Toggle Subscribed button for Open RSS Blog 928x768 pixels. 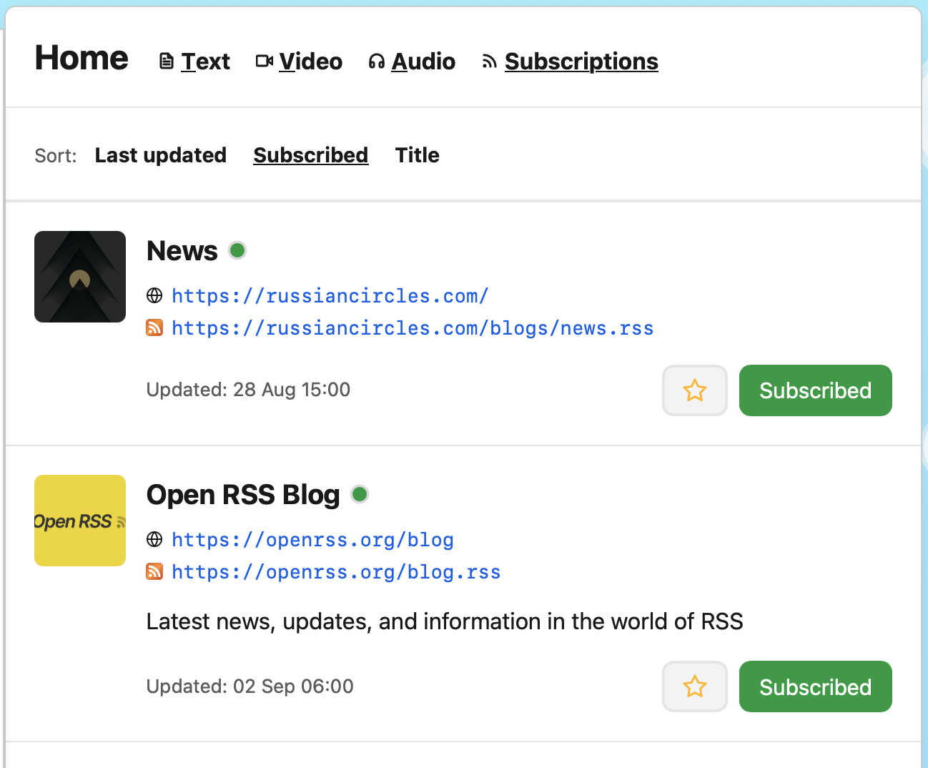click(816, 686)
